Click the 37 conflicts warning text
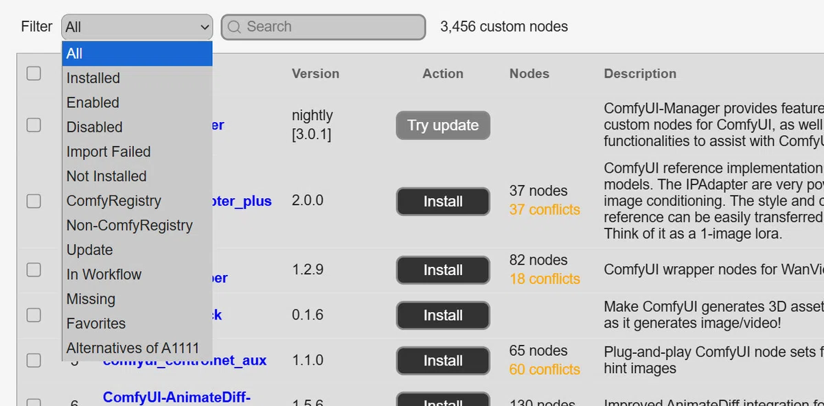Image resolution: width=824 pixels, height=406 pixels. (545, 210)
